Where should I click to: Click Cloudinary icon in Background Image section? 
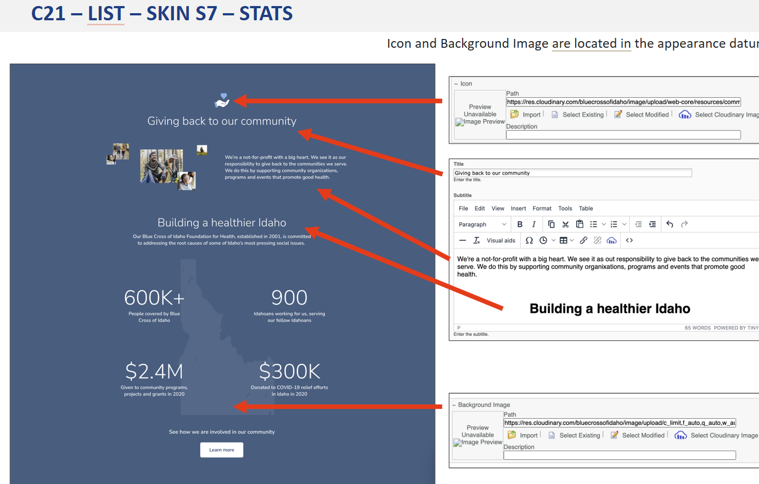[x=681, y=435]
